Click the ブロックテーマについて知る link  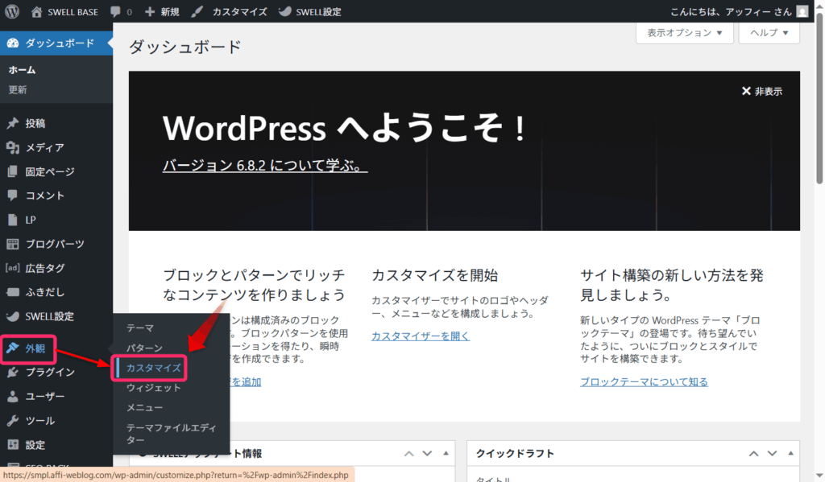coord(644,382)
